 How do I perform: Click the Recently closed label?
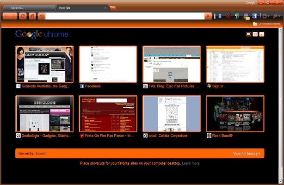point(32,154)
